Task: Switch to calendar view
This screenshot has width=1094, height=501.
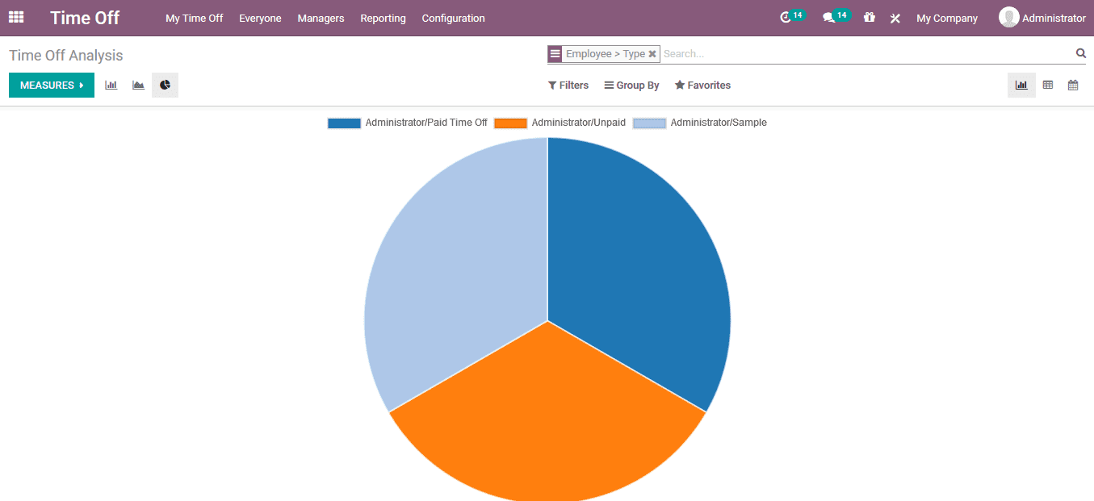Action: [1073, 85]
